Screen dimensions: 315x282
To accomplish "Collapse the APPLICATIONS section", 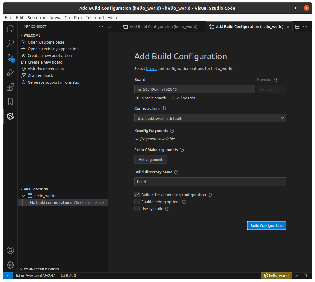I will point(20,189).
